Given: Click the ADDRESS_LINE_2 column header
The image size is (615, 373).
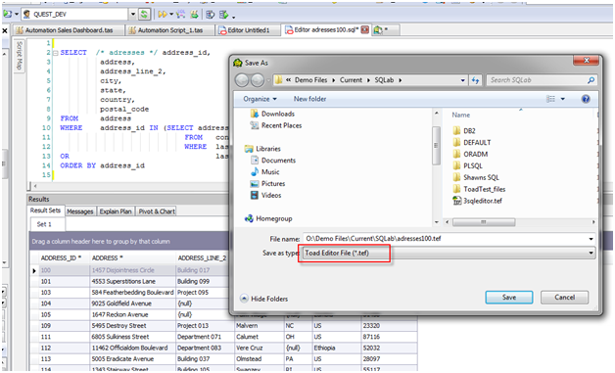Looking at the screenshot, I should coord(202,258).
